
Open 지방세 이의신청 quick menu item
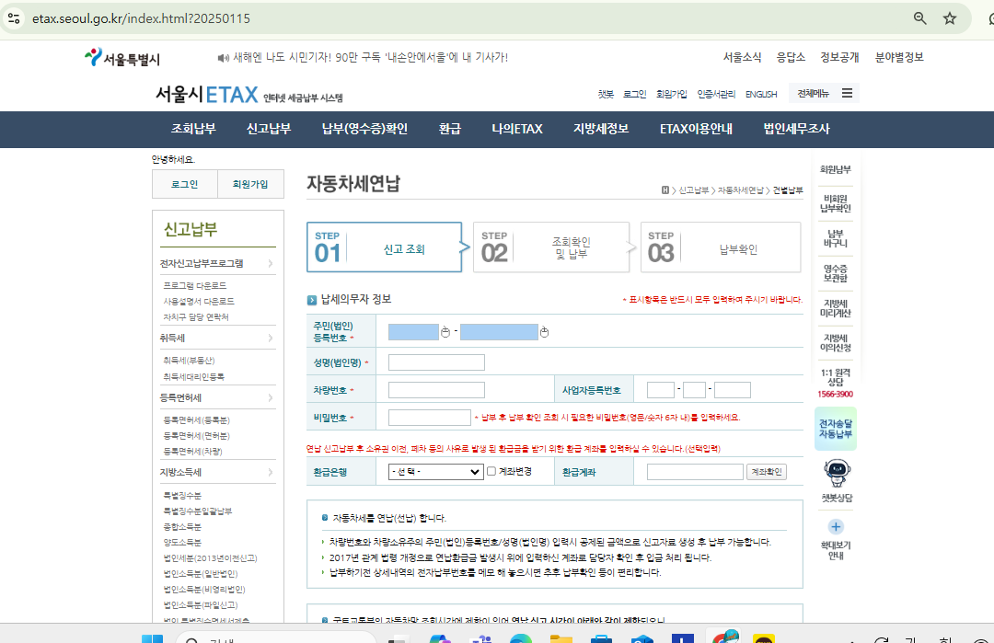pos(836,343)
